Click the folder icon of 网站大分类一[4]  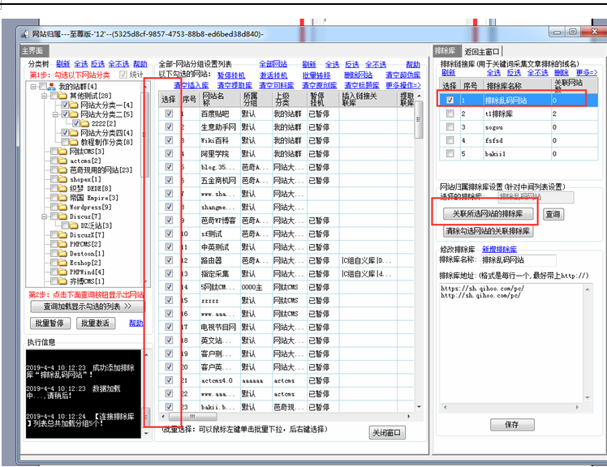[x=74, y=105]
